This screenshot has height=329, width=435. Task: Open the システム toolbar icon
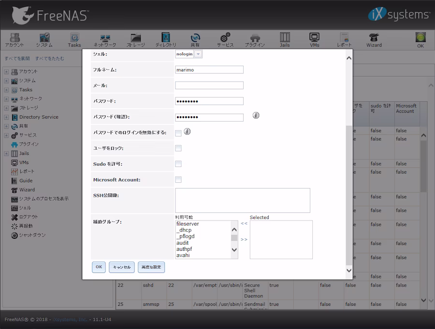[x=44, y=40]
